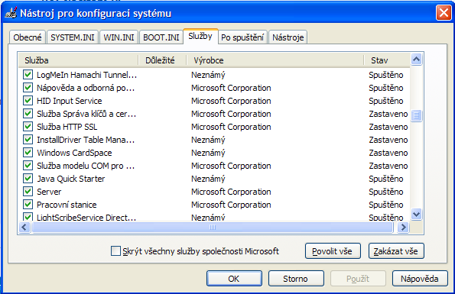
Task: Switch to the Obecné tab
Action: pos(28,37)
